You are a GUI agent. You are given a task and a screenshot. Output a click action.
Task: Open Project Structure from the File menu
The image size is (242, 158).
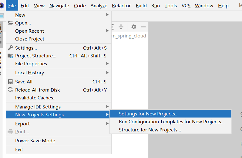[x=36, y=56]
